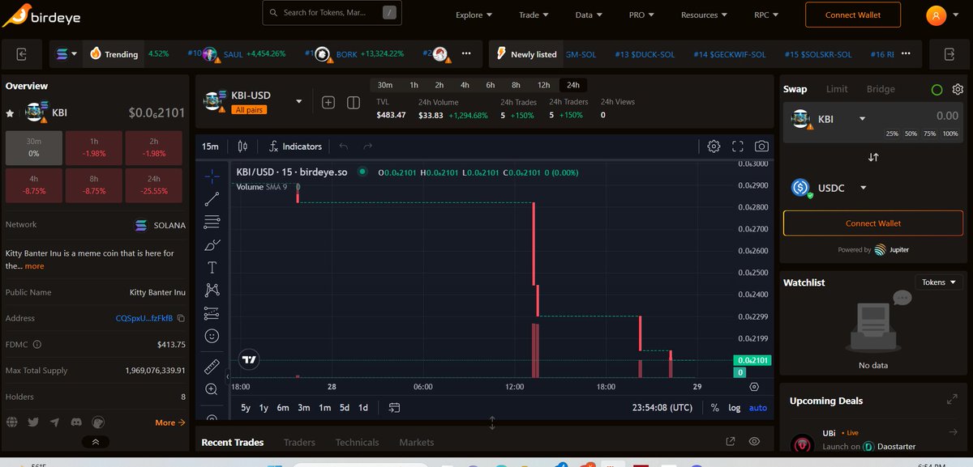Add KBI to favorites star
This screenshot has height=467, width=973.
pos(10,113)
